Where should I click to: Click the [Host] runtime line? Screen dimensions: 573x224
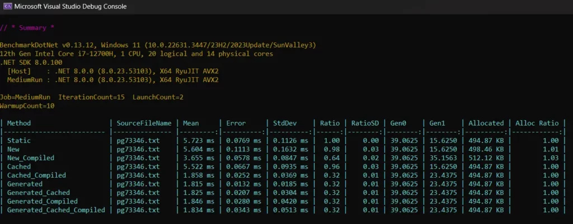(112, 71)
